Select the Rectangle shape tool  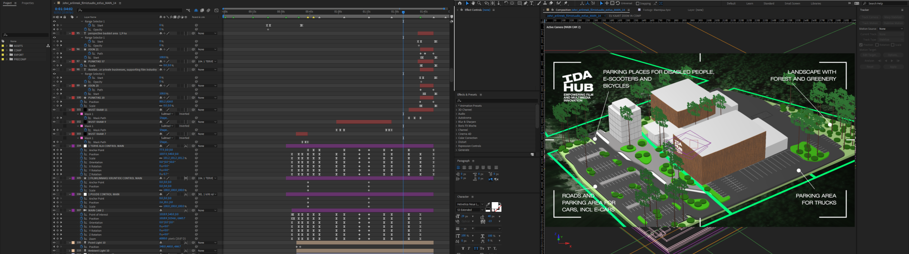[x=519, y=3]
